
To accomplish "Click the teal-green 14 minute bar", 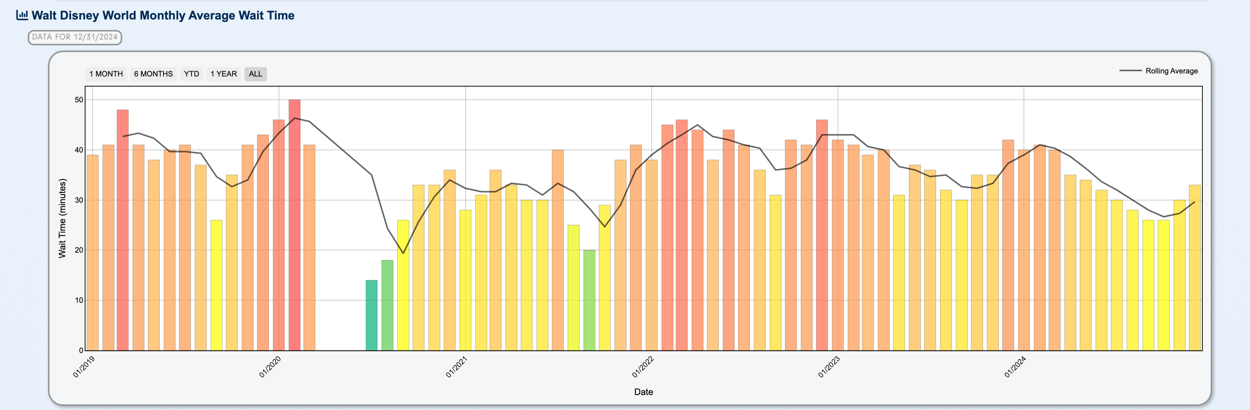I will 371,316.
